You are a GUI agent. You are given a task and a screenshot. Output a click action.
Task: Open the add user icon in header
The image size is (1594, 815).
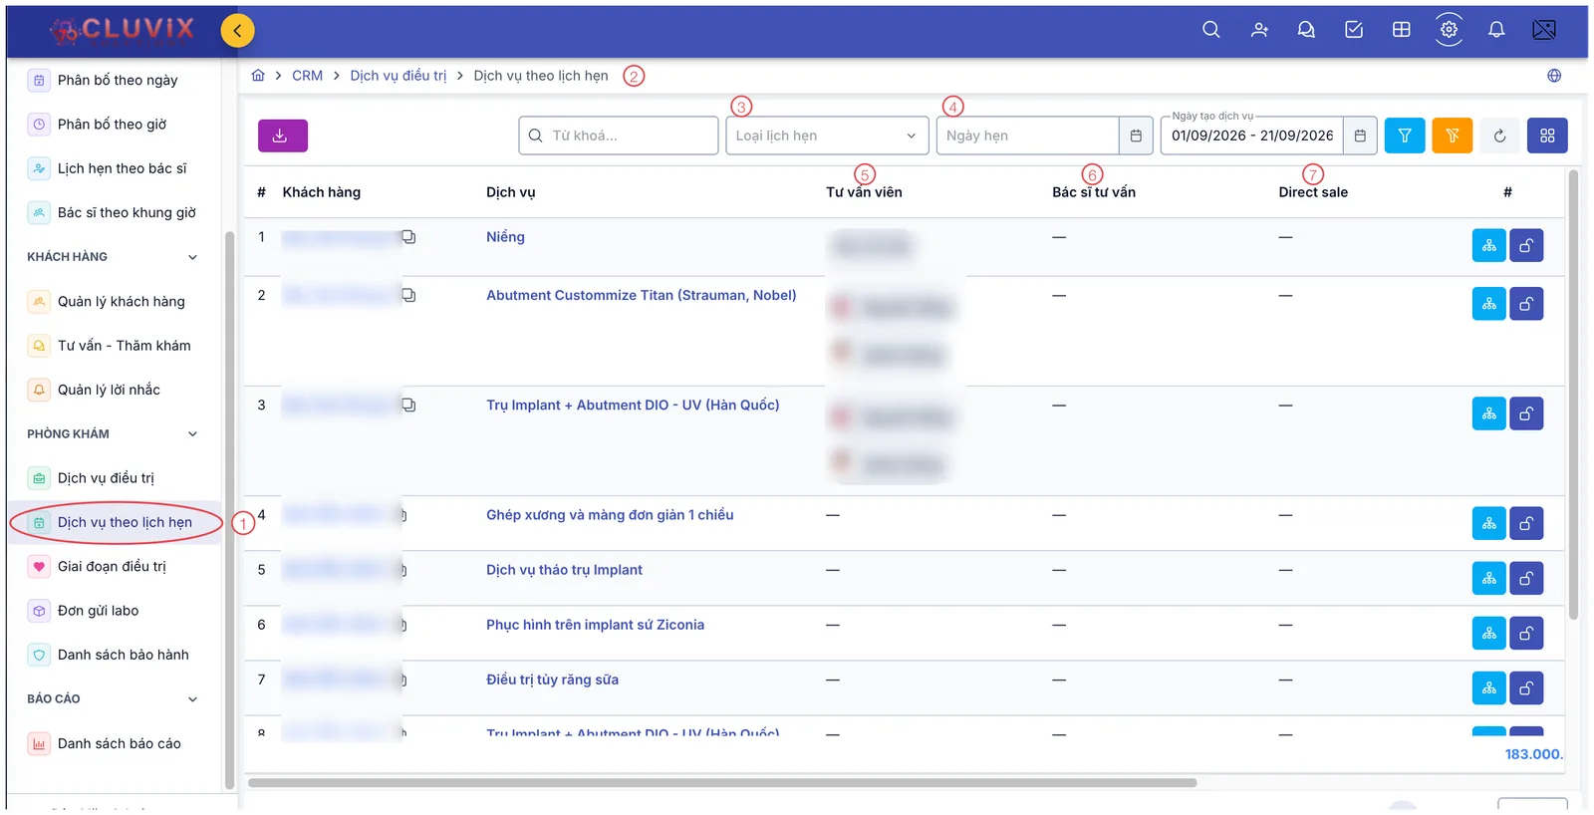tap(1259, 30)
